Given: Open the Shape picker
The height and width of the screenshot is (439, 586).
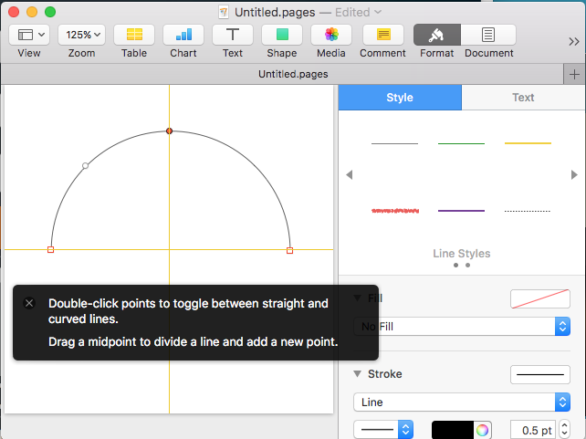Looking at the screenshot, I should (282, 35).
